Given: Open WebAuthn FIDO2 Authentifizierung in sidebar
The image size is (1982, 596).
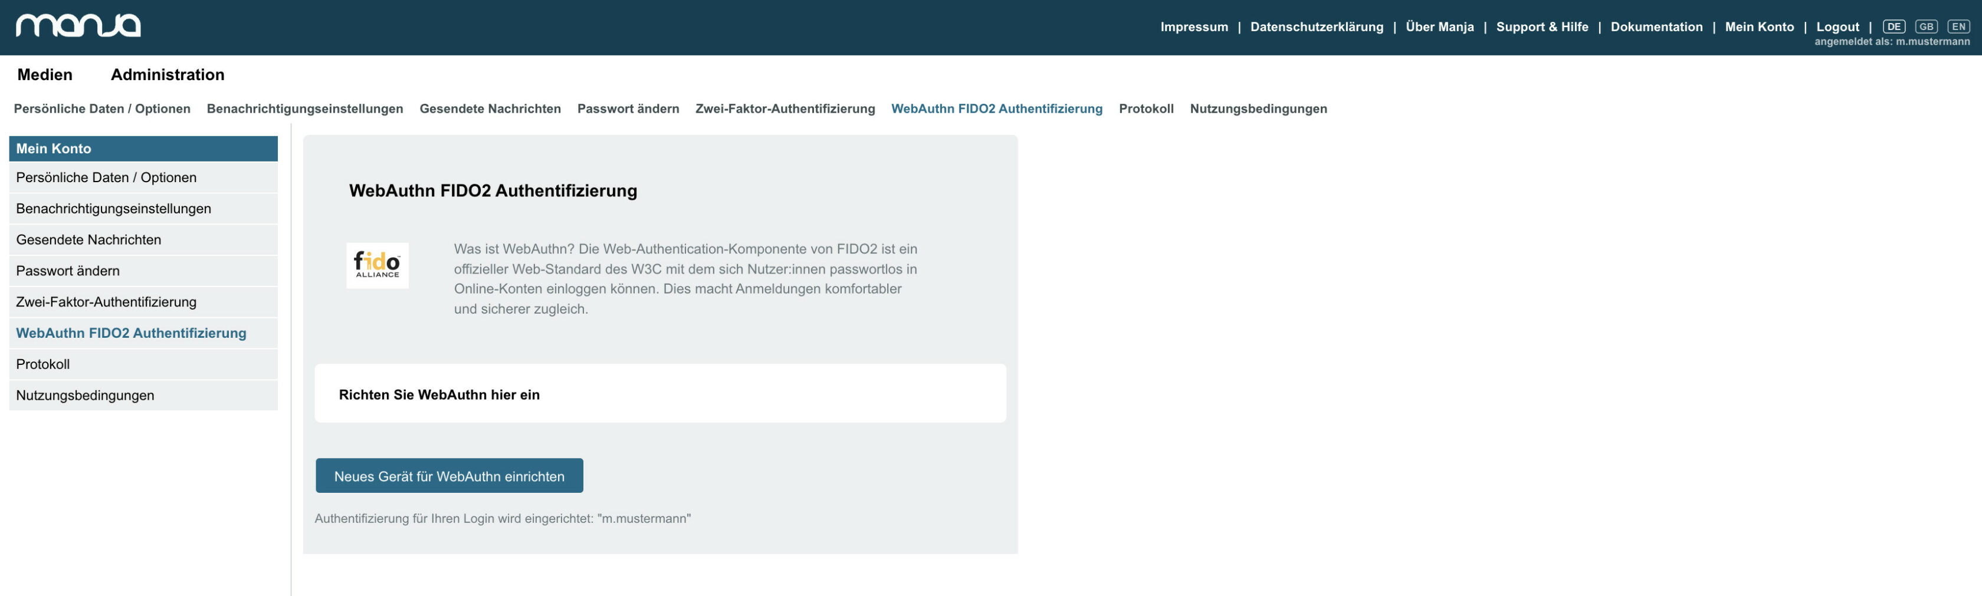Looking at the screenshot, I should pyautogui.click(x=143, y=333).
